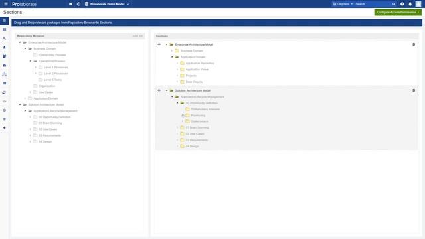Select Stakeholders Interview text in Sections panel
Image resolution: width=425 pixels, height=239 pixels.
(x=205, y=109)
